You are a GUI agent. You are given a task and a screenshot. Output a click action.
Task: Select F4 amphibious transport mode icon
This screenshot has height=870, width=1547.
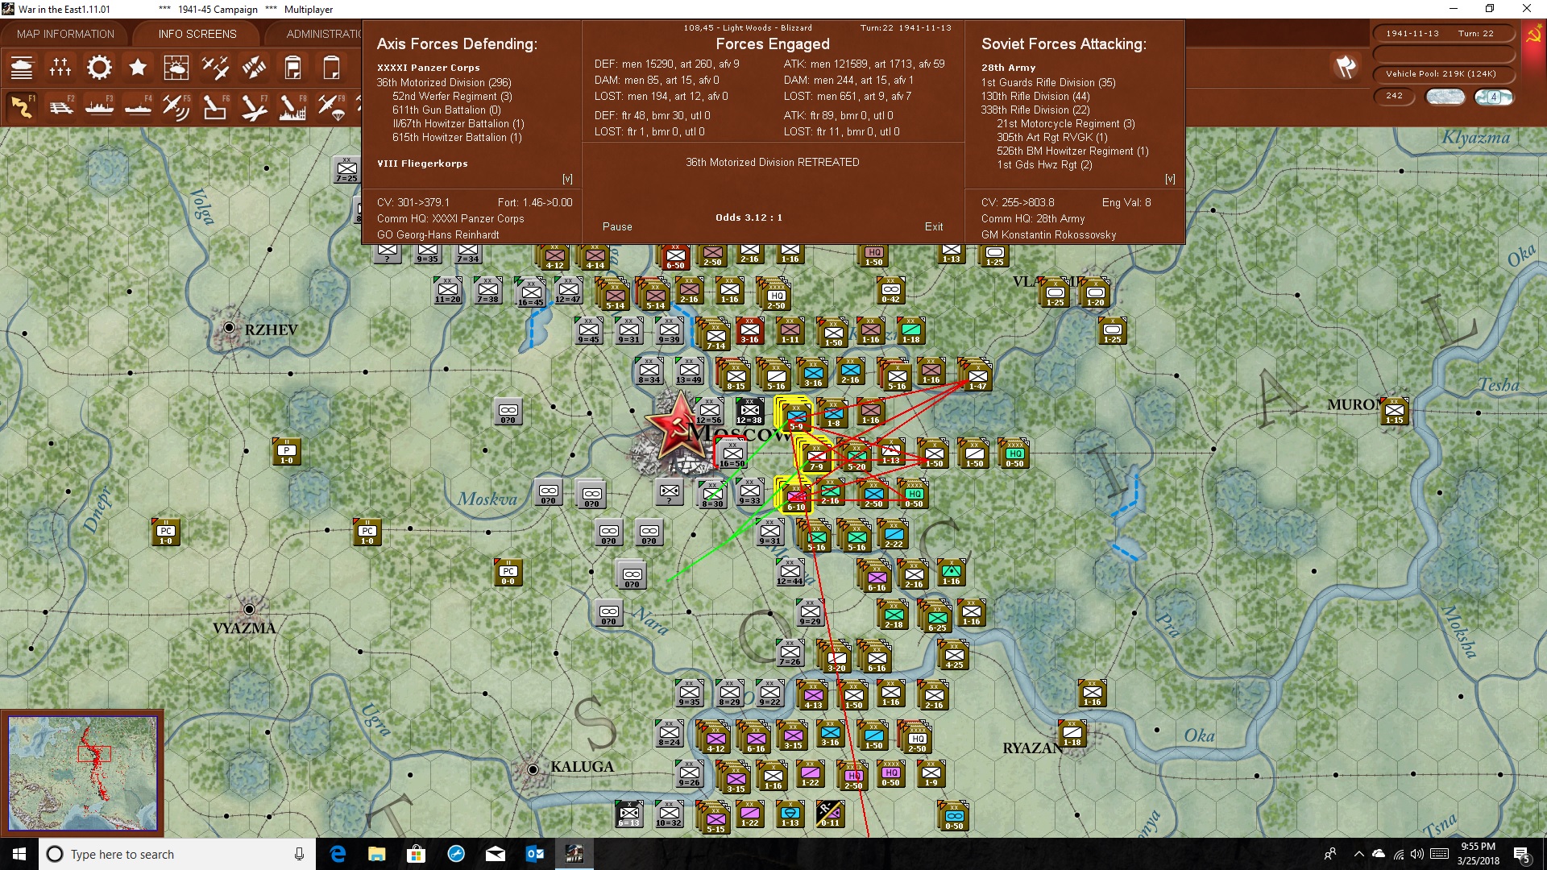coord(138,106)
